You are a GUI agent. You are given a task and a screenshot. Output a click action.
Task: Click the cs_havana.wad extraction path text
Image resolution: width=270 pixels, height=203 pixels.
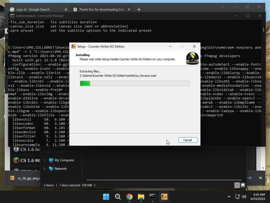pyautogui.click(x=118, y=76)
